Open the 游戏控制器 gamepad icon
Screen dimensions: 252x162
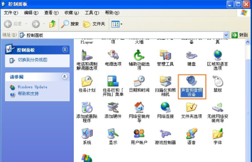click(165, 133)
